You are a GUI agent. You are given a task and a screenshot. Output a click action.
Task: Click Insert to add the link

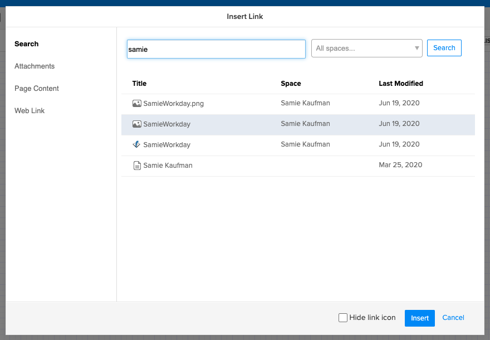(x=419, y=318)
